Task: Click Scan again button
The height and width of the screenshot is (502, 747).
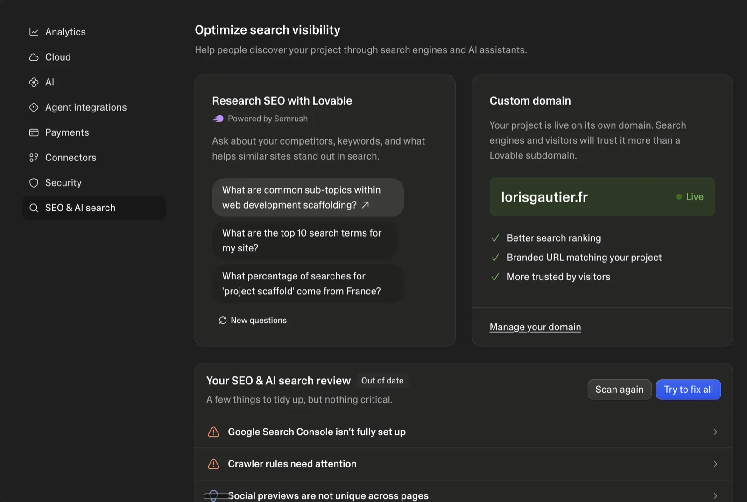Action: (619, 390)
